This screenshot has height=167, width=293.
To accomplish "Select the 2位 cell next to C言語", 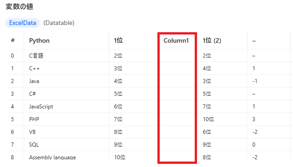I will [118, 56].
